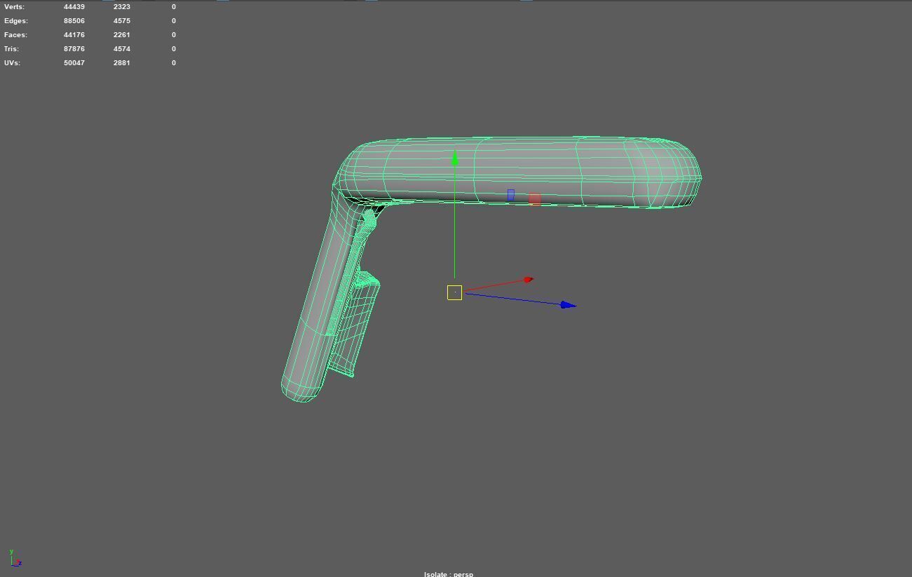Click the blue Z-axis arrow of move manipulator
Image resolution: width=912 pixels, height=577 pixels.
tap(569, 305)
